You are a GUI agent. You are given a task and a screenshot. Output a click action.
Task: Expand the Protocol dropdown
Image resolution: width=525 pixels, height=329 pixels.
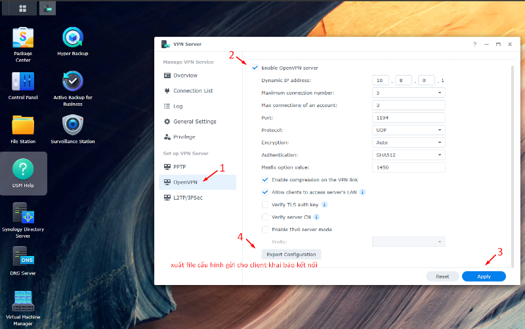pos(408,130)
